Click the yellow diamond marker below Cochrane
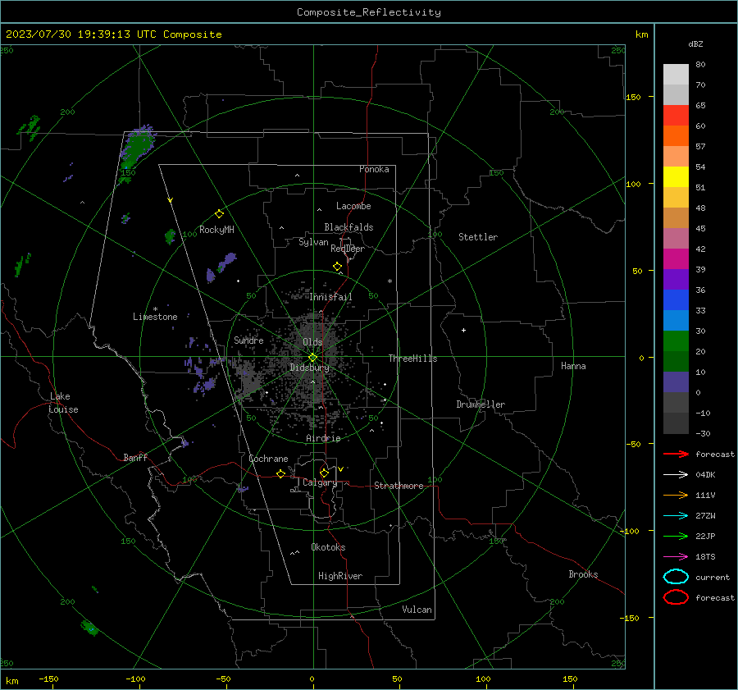The height and width of the screenshot is (690, 738). click(281, 474)
